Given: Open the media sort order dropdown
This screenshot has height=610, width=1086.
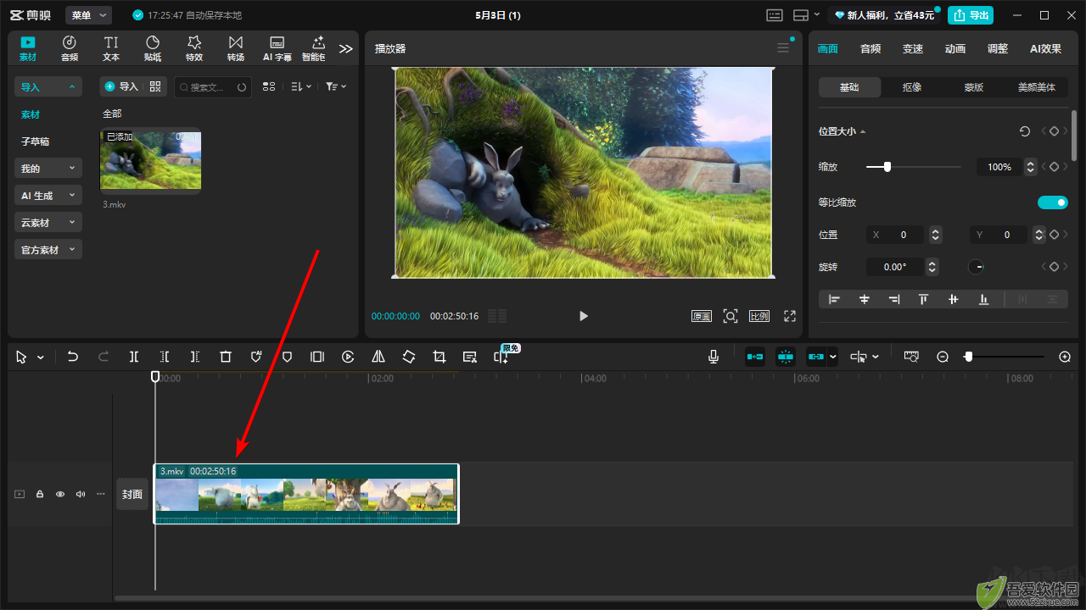Looking at the screenshot, I should [x=301, y=86].
